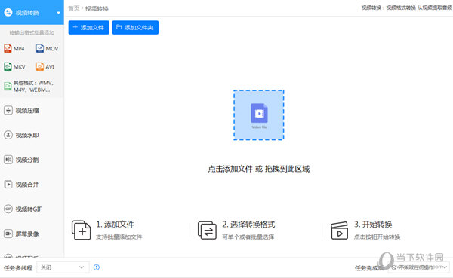
Task: Click the 视频转换 header icon in sidebar
Action: (x=8, y=12)
